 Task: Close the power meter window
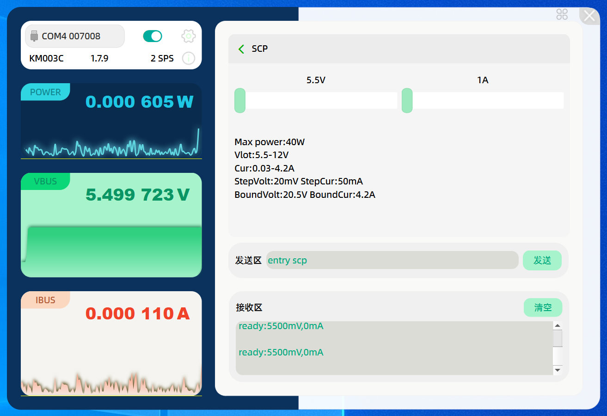coord(589,16)
